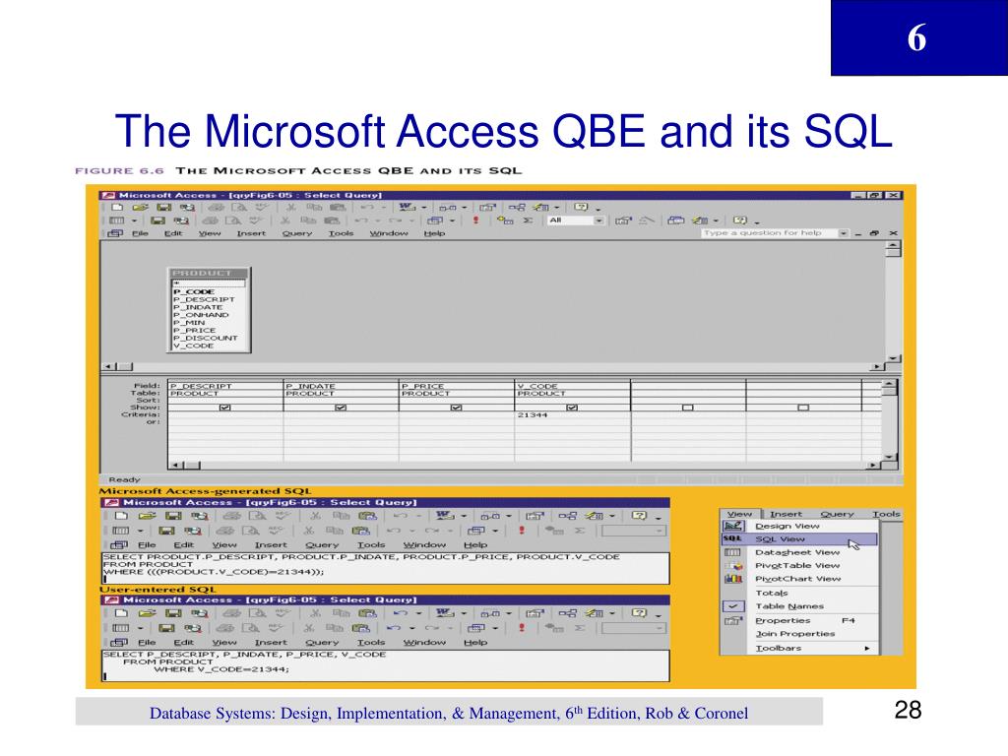Viewport: 1008px width, 756px height.
Task: Open the Tools menu in the Access-generated SQL window
Action: click(371, 544)
